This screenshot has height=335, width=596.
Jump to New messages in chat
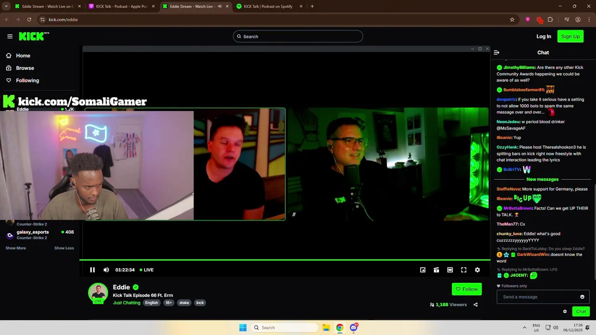(542, 179)
